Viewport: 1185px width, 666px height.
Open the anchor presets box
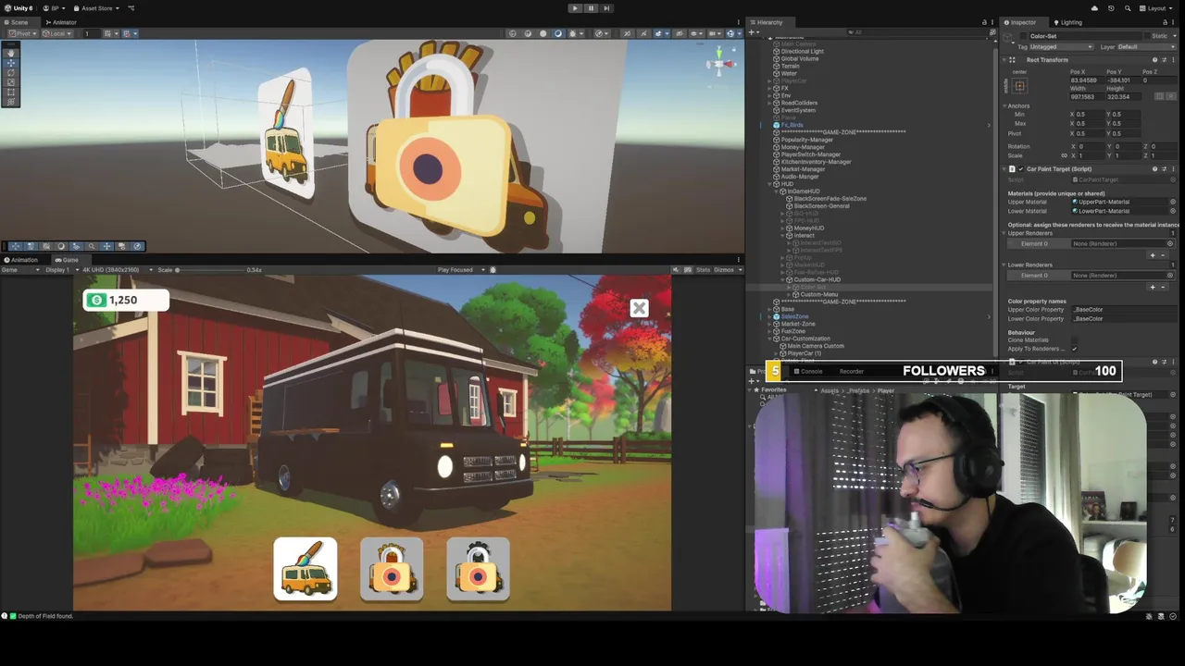tap(1019, 86)
